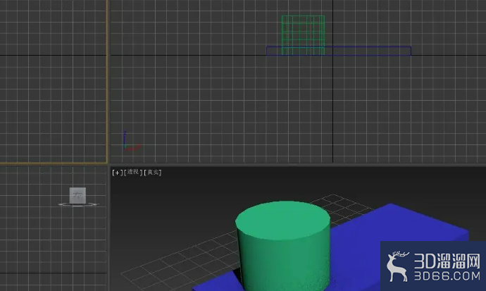Click the XYZ axis tripod icon
The image size is (486, 291).
[131, 141]
